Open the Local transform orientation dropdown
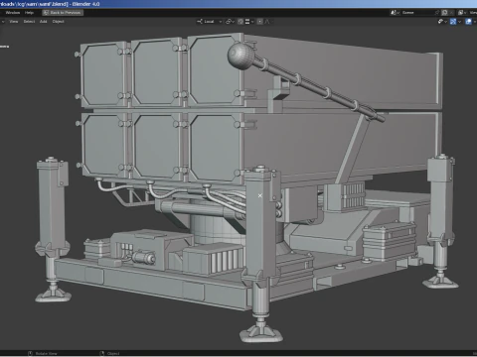 pos(210,22)
